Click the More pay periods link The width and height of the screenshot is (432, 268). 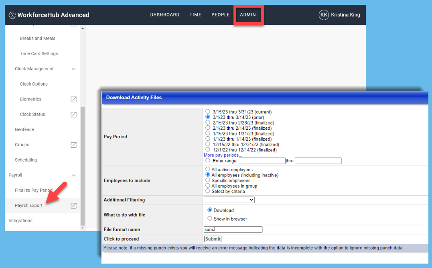click(x=223, y=155)
